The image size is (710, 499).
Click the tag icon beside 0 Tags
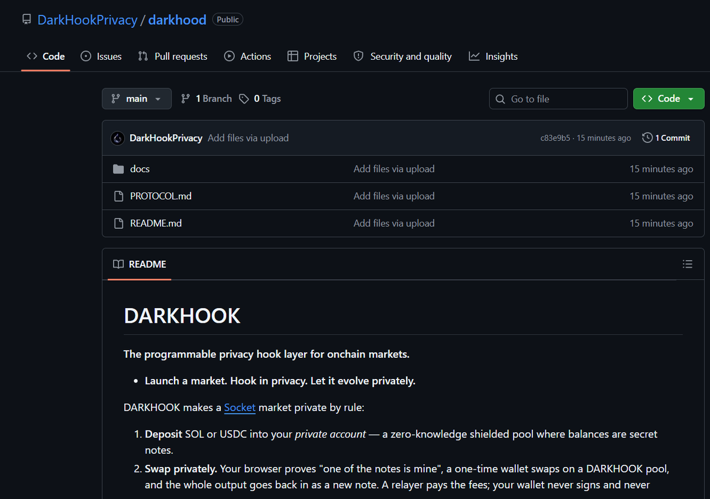click(244, 99)
